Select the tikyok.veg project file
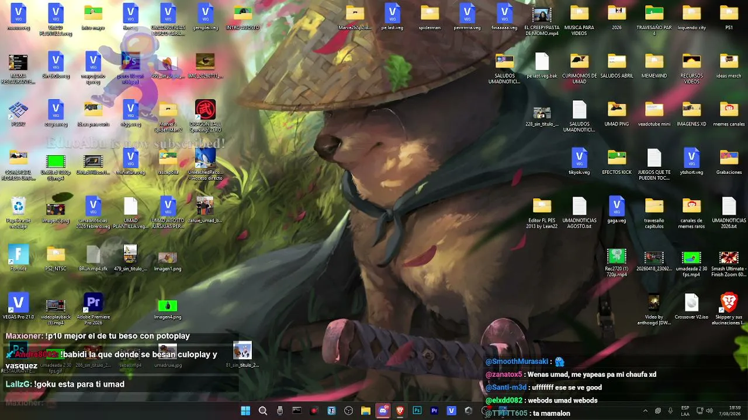 (579, 161)
